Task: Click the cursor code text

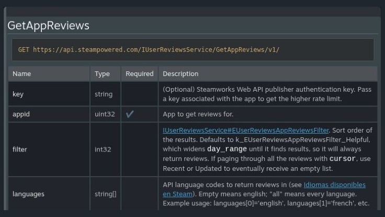Action: tap(342, 159)
